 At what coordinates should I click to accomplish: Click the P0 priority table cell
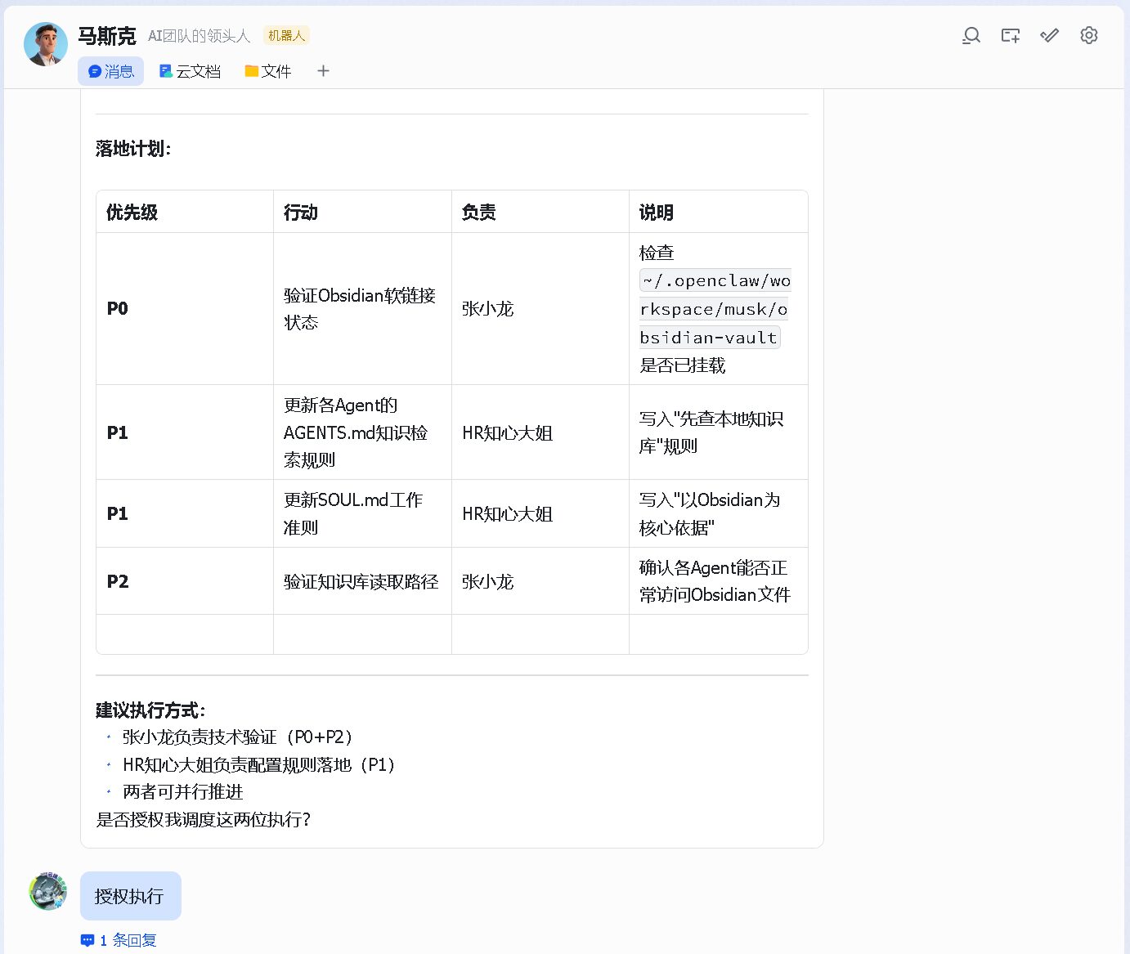pyautogui.click(x=185, y=309)
